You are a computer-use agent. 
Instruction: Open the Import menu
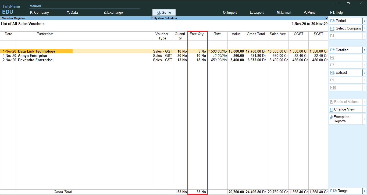[230, 12]
